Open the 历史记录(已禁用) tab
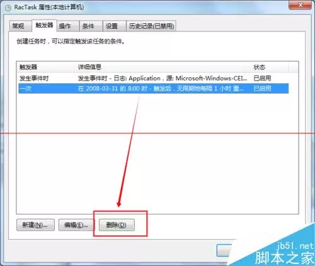This screenshot has height=266, width=315. tap(151, 26)
